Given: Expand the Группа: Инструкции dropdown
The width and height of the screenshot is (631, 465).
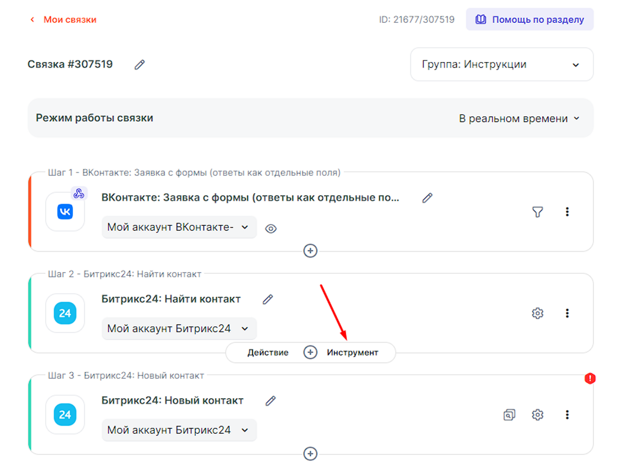Looking at the screenshot, I should [x=501, y=65].
